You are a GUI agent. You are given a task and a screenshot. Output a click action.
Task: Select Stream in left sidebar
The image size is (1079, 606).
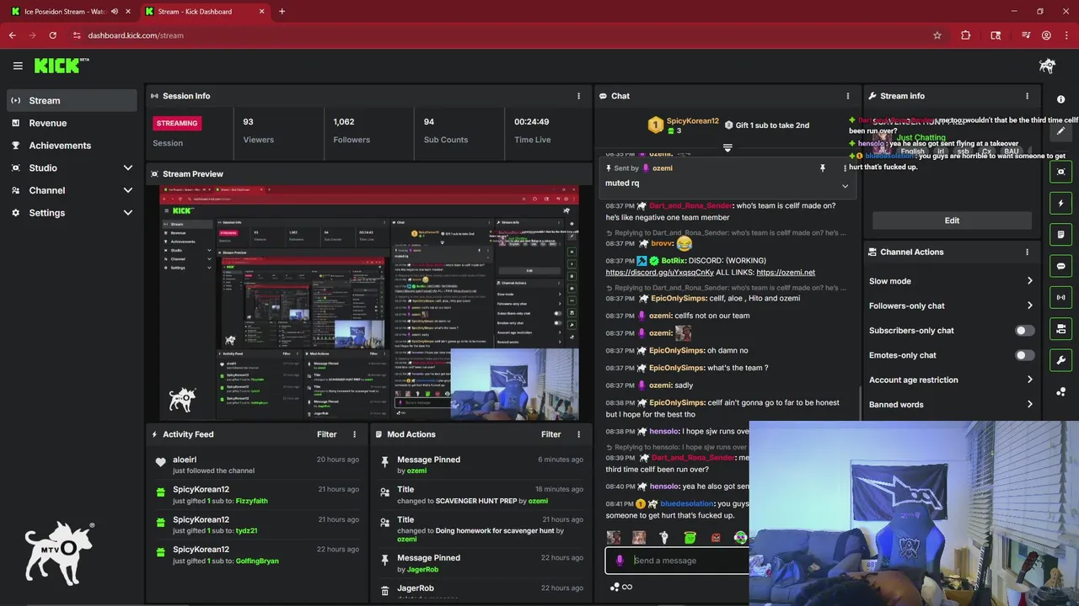click(72, 100)
